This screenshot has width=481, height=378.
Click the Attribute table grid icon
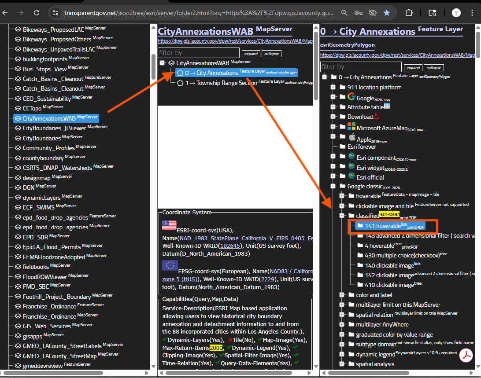click(387, 106)
